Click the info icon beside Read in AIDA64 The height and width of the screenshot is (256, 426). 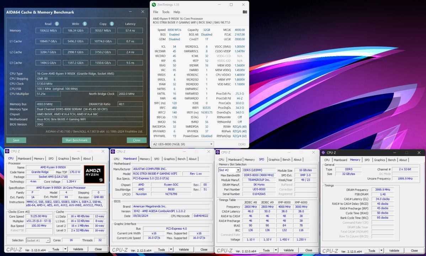[x=57, y=24]
